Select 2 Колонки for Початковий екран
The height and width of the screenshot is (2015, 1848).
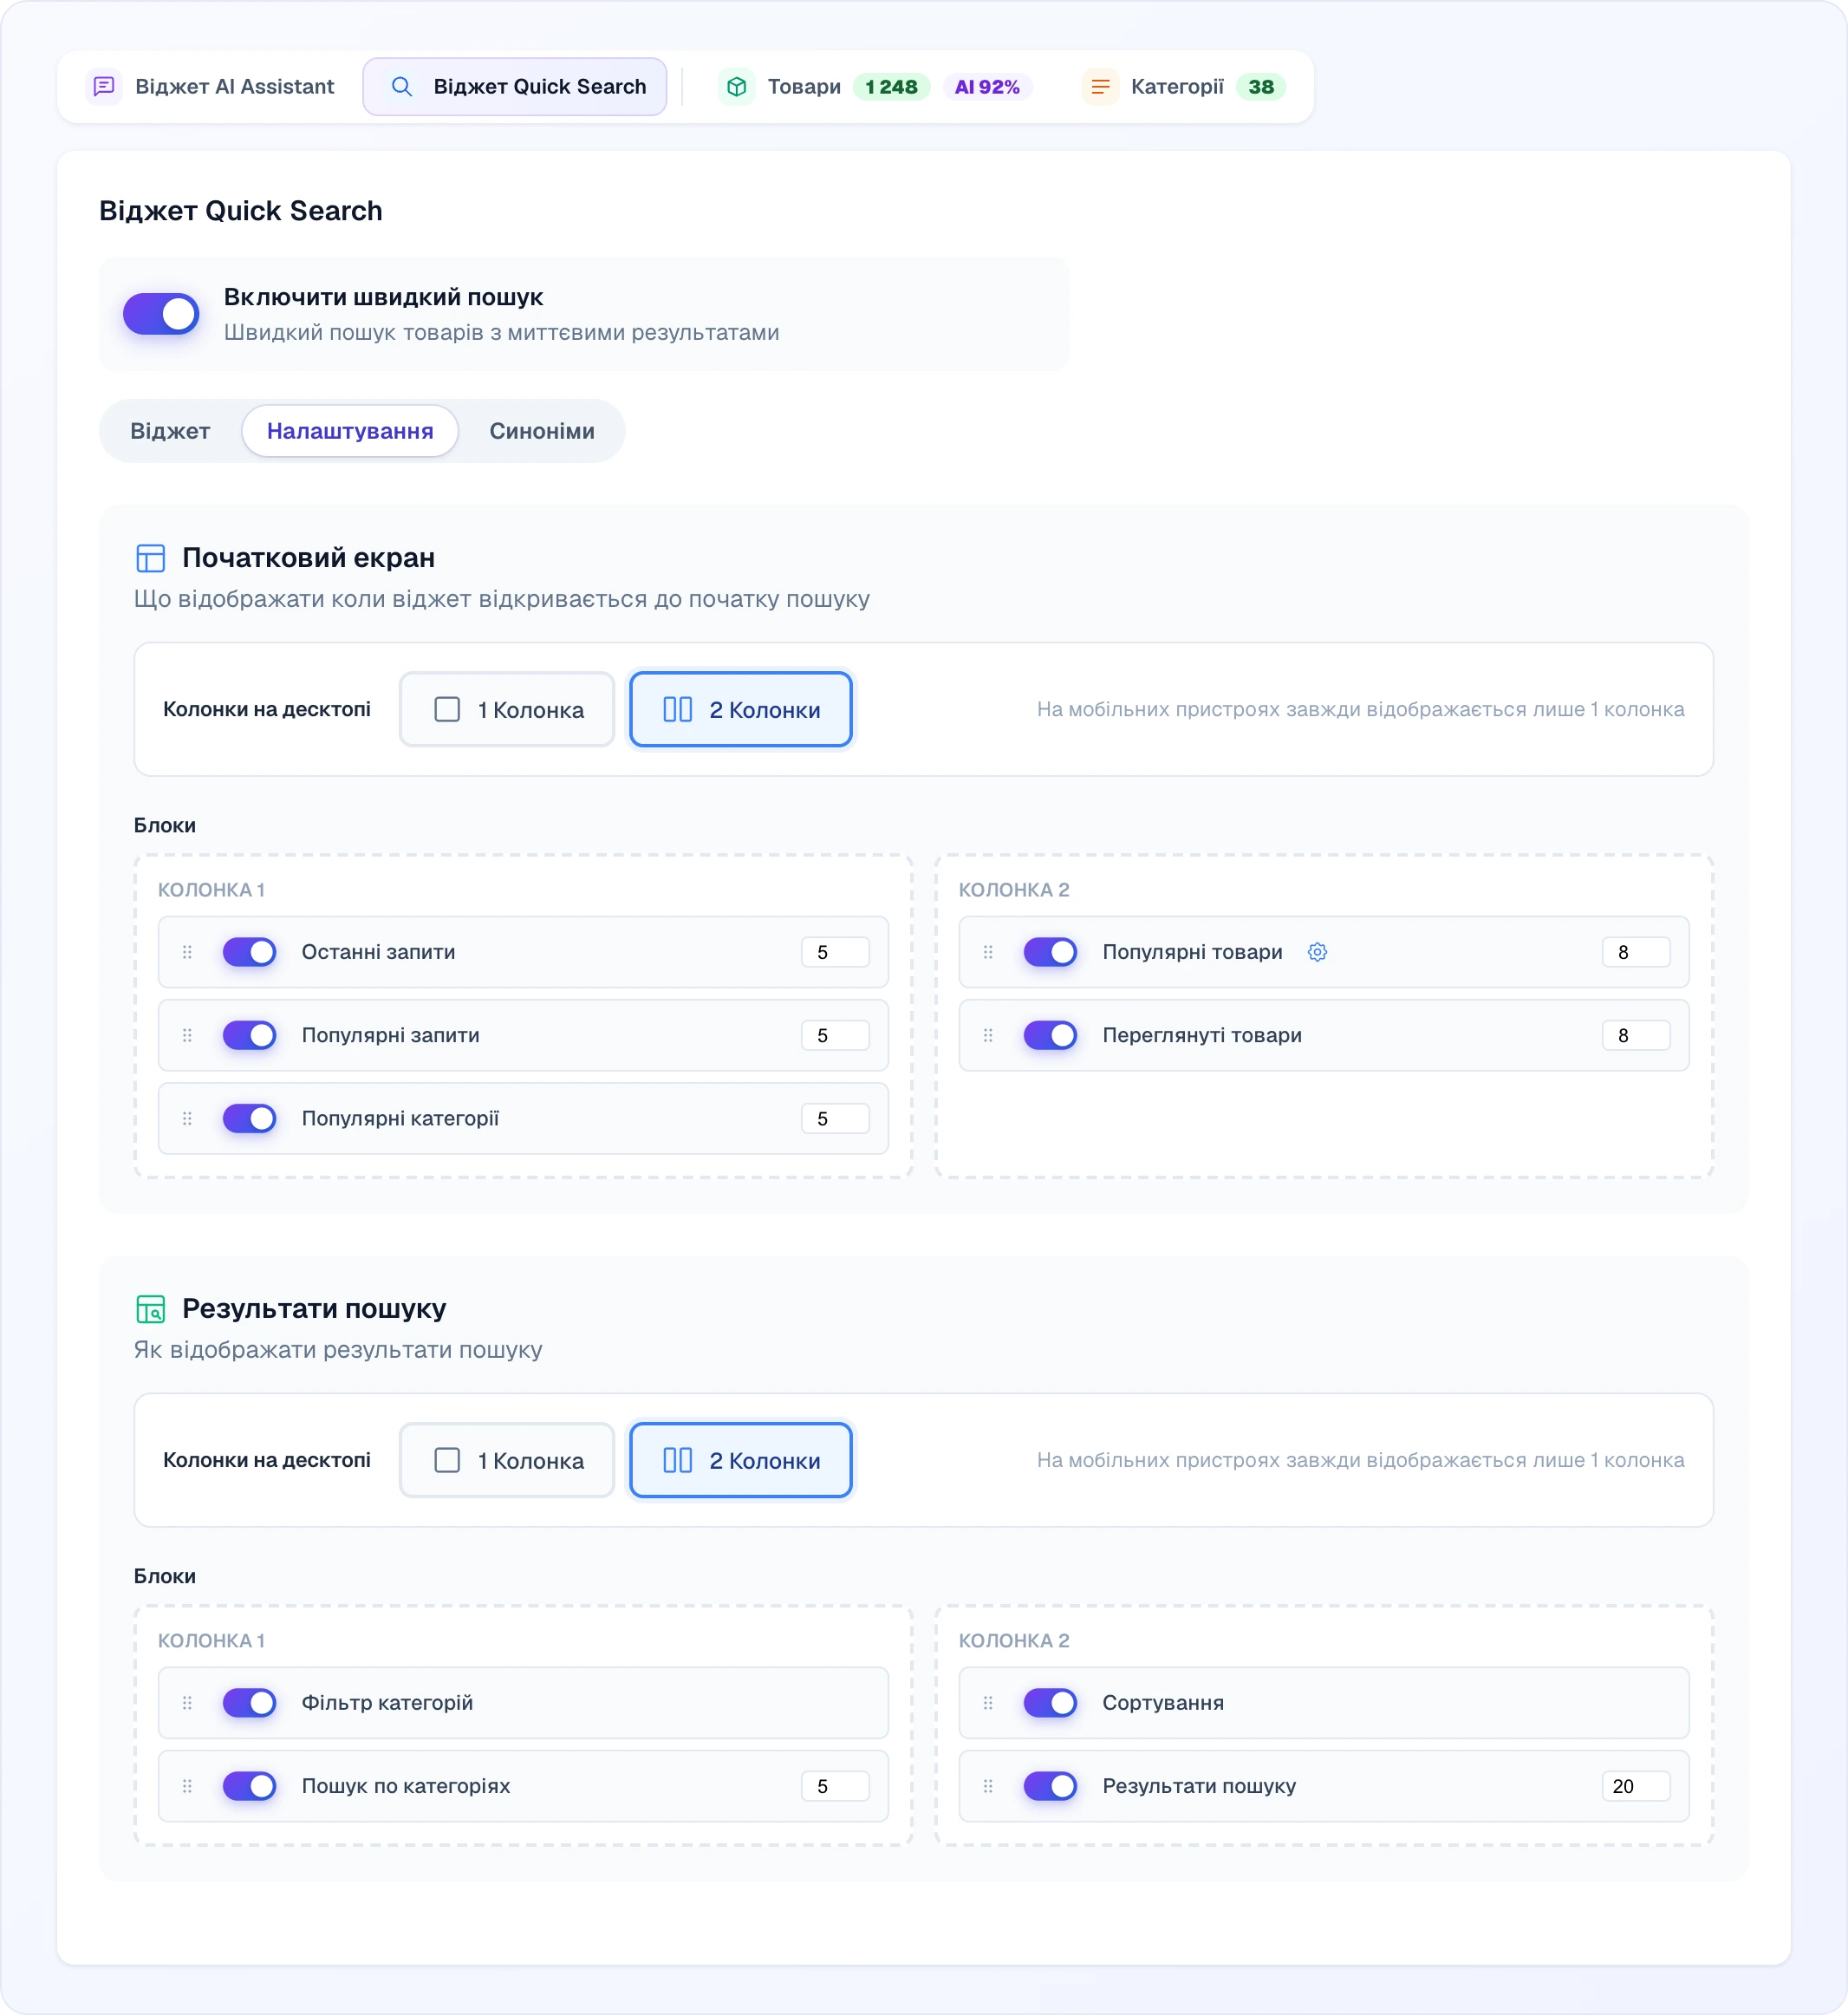click(741, 709)
